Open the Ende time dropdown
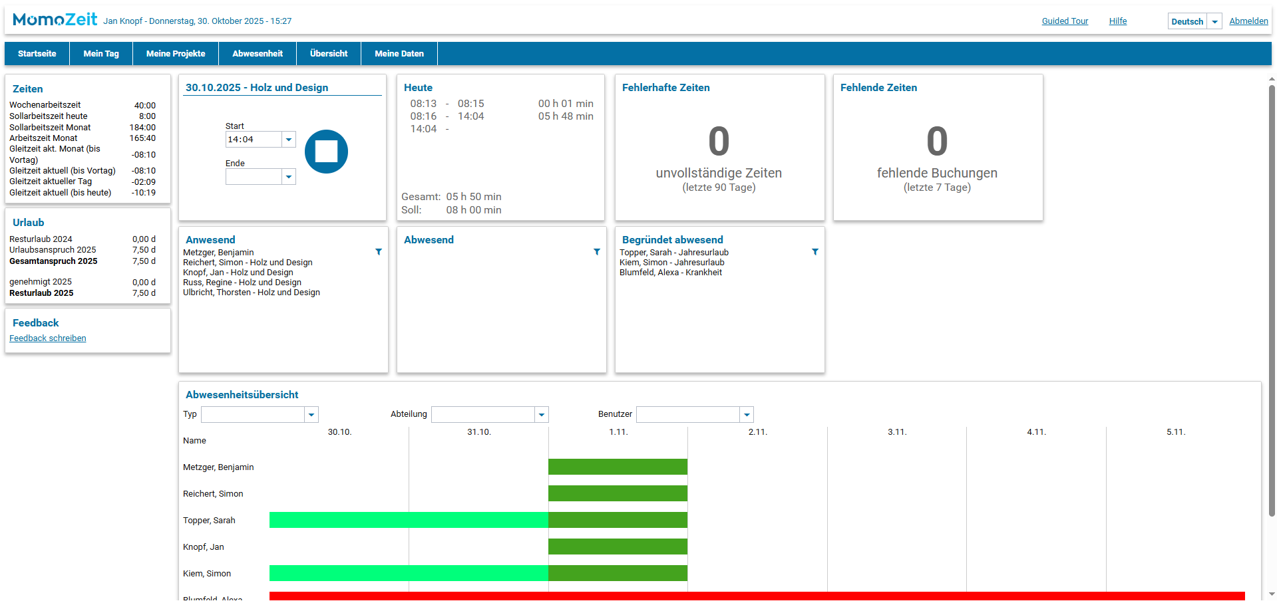The image size is (1277, 611). pyautogui.click(x=289, y=177)
